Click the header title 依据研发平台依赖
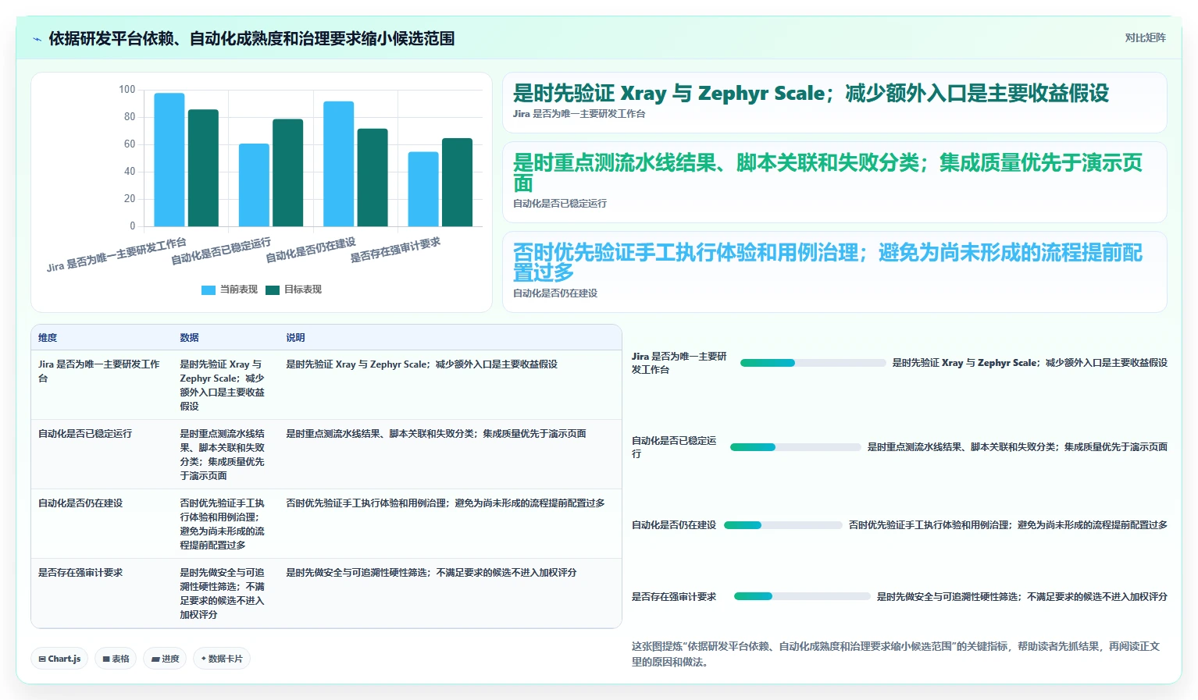 point(251,38)
